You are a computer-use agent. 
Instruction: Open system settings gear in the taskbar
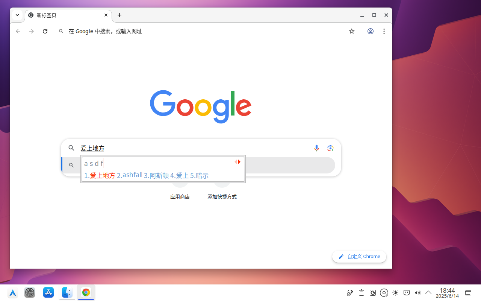(30, 292)
